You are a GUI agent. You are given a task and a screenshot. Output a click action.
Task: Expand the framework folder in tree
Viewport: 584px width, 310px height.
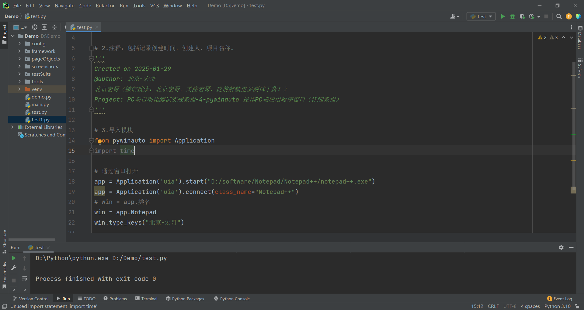(x=19, y=51)
